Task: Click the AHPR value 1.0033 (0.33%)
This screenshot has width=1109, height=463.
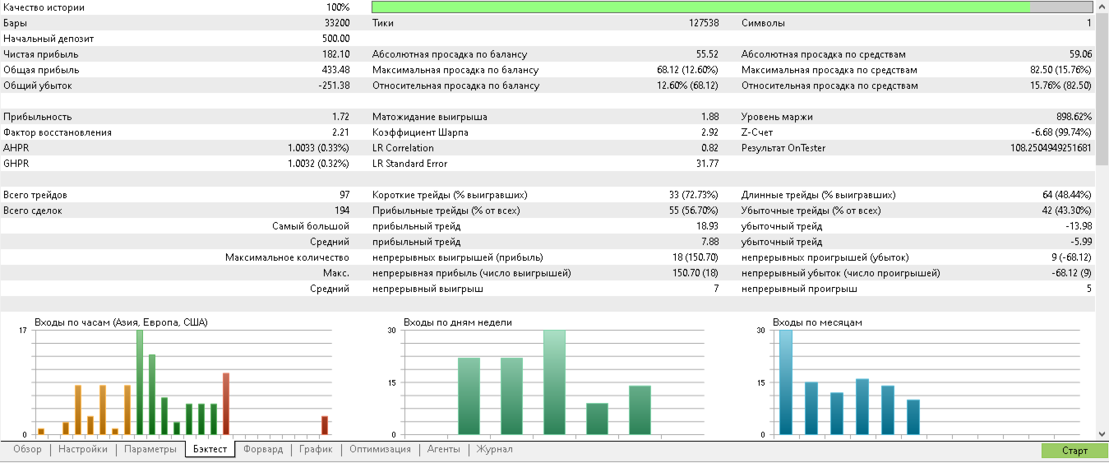Action: [319, 148]
